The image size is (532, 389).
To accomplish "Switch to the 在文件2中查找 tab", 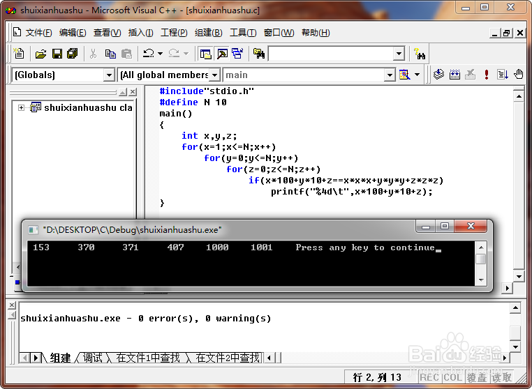I will coord(228,358).
